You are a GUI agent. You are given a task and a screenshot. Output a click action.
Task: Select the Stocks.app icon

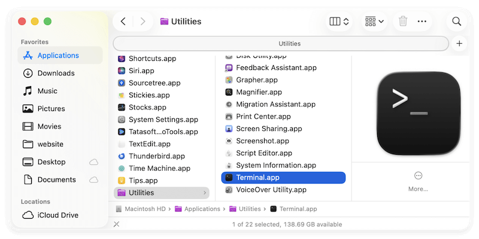pyautogui.click(x=122, y=108)
